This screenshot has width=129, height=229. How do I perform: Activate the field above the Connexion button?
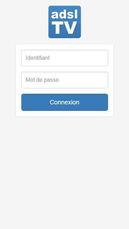(x=65, y=80)
